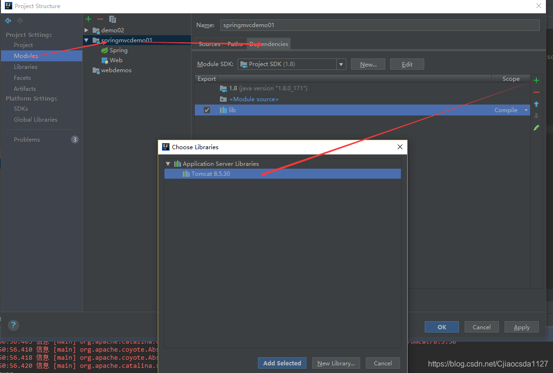Select the webdemos module
The width and height of the screenshot is (553, 373).
point(116,70)
